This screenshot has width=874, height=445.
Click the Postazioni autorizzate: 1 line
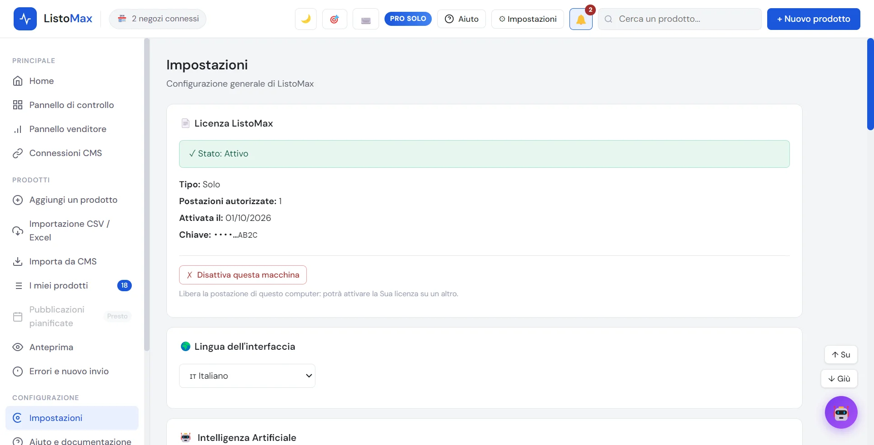tap(230, 201)
